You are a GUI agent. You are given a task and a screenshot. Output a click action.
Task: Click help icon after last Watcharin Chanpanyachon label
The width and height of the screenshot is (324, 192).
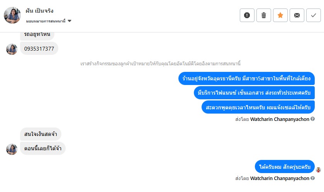(312, 178)
